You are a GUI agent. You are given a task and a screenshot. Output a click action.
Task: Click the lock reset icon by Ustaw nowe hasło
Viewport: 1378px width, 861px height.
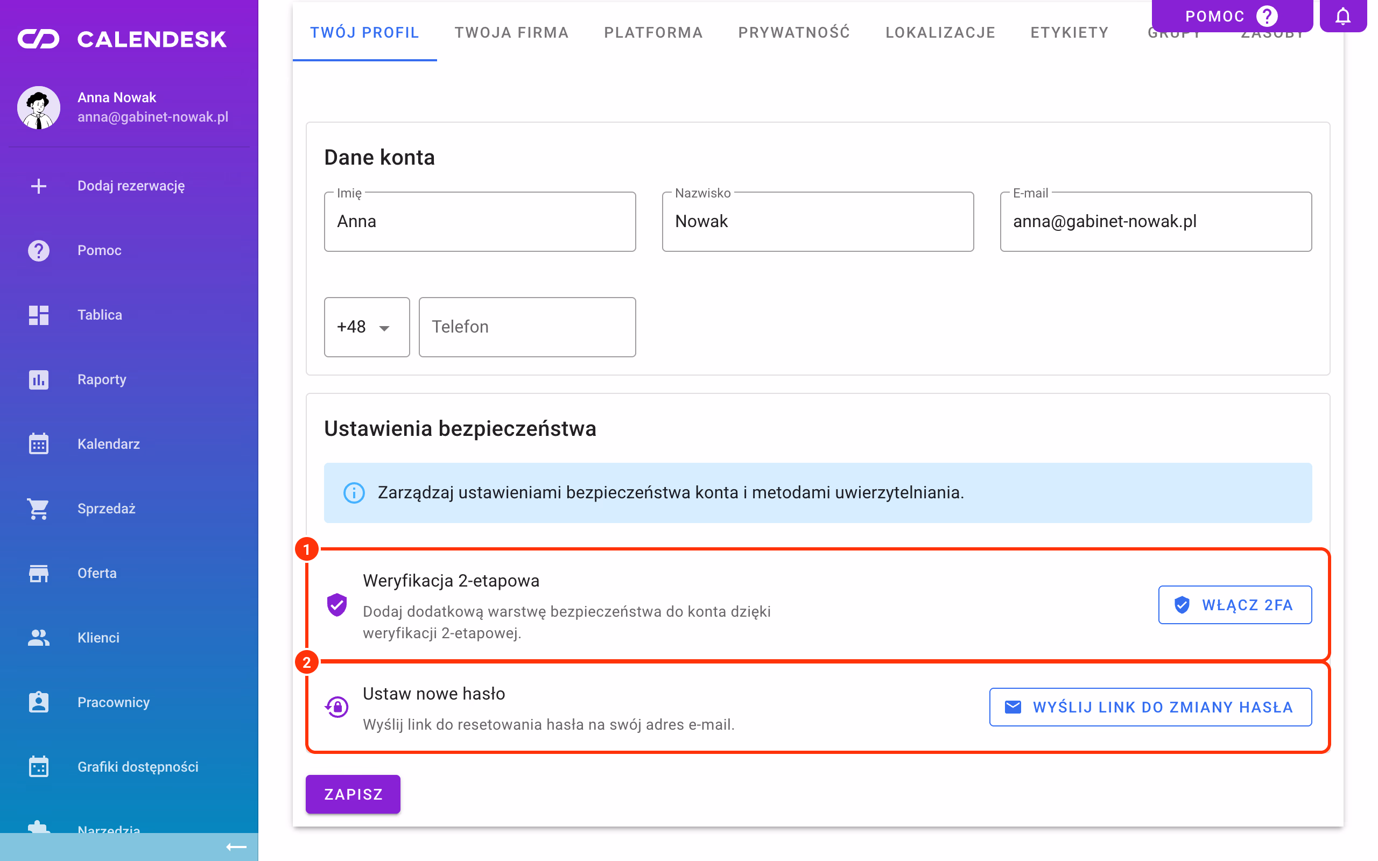[337, 707]
